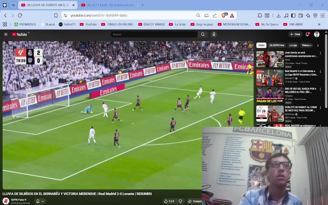Image resolution: width=328 pixels, height=205 pixels.
Task: Show more filter chips with the right chevron
Action: 318,45
